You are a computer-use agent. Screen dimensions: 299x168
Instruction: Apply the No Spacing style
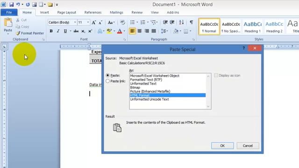click(x=231, y=27)
